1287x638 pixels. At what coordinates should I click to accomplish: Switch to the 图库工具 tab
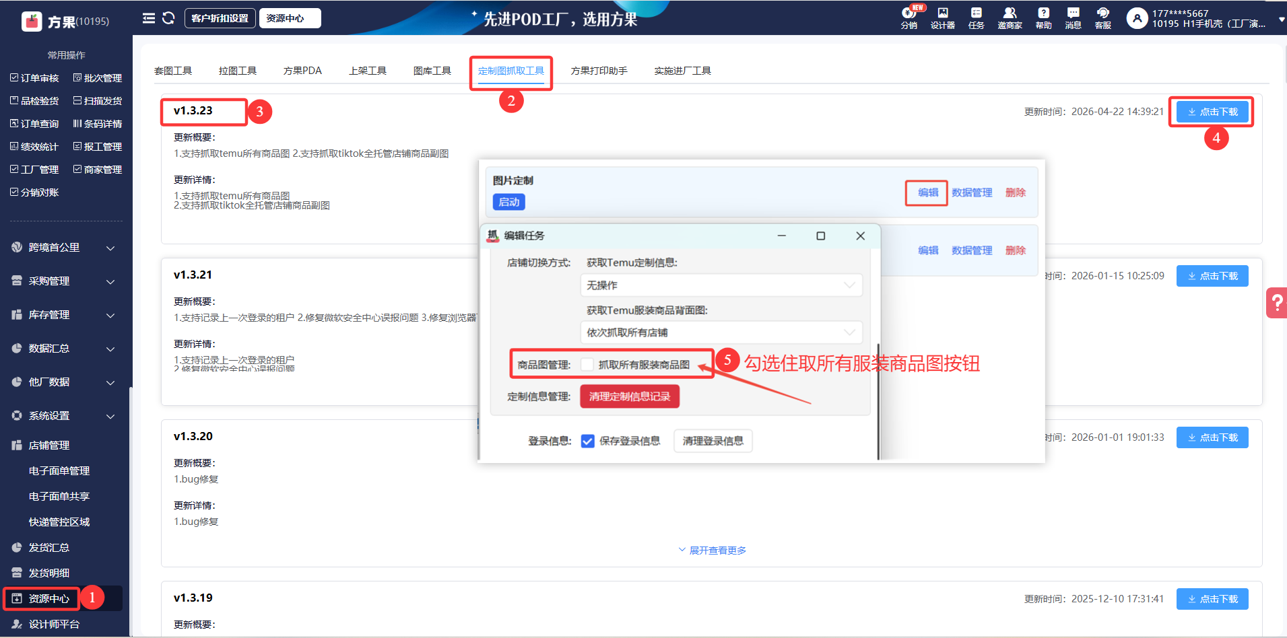click(x=432, y=71)
